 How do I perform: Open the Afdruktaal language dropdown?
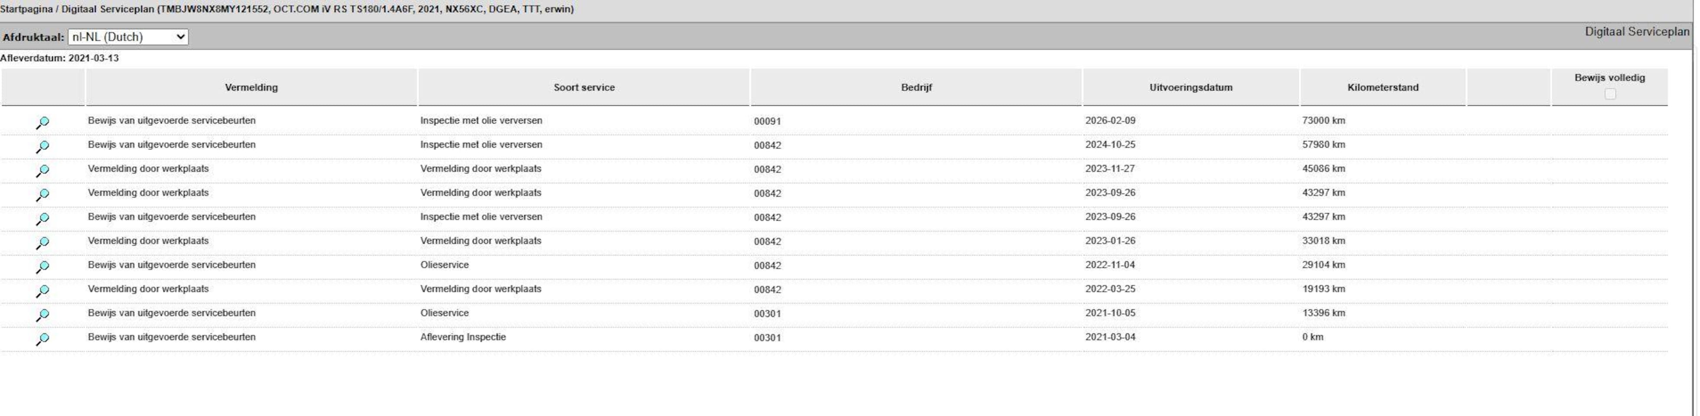coord(128,37)
